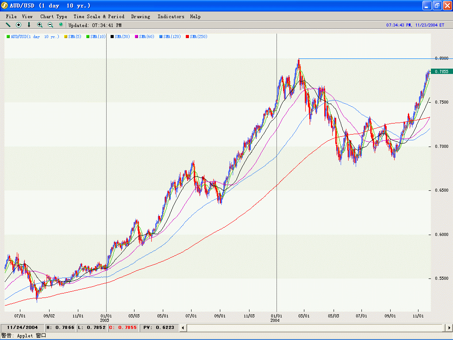Click the C: 0.7855 close value

click(123, 328)
